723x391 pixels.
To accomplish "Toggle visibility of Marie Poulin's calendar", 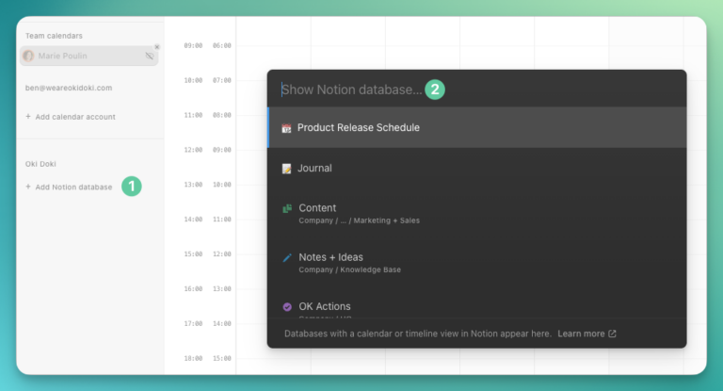I will [150, 56].
